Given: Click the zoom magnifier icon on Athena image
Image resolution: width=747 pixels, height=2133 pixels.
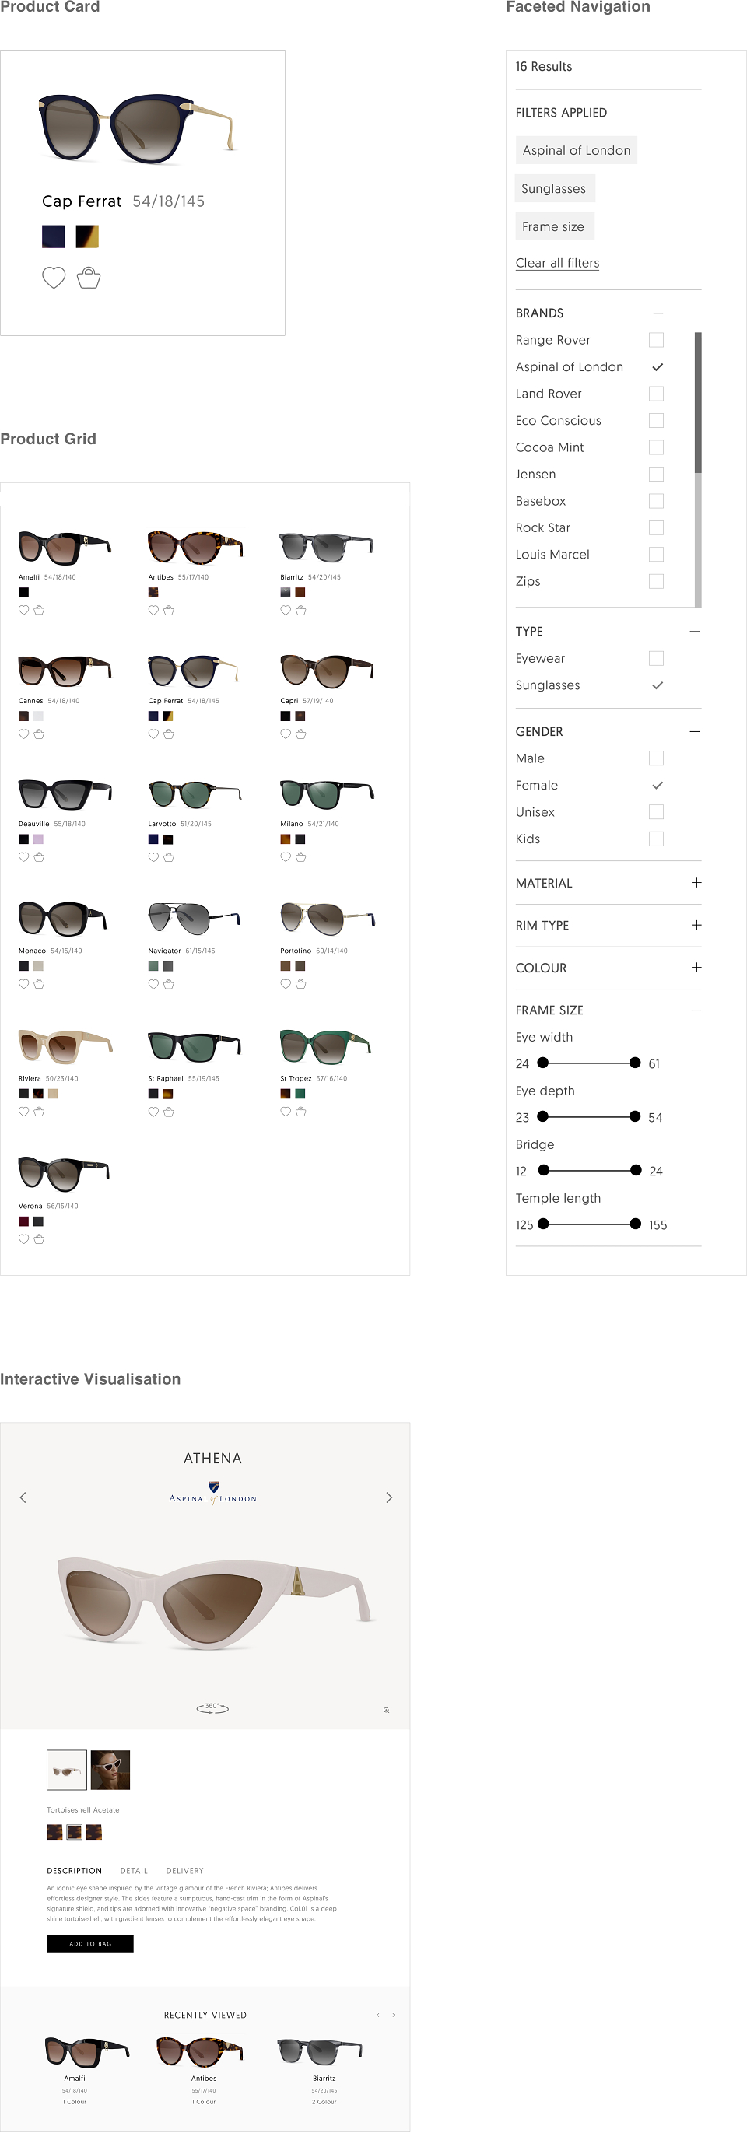Looking at the screenshot, I should (386, 1710).
